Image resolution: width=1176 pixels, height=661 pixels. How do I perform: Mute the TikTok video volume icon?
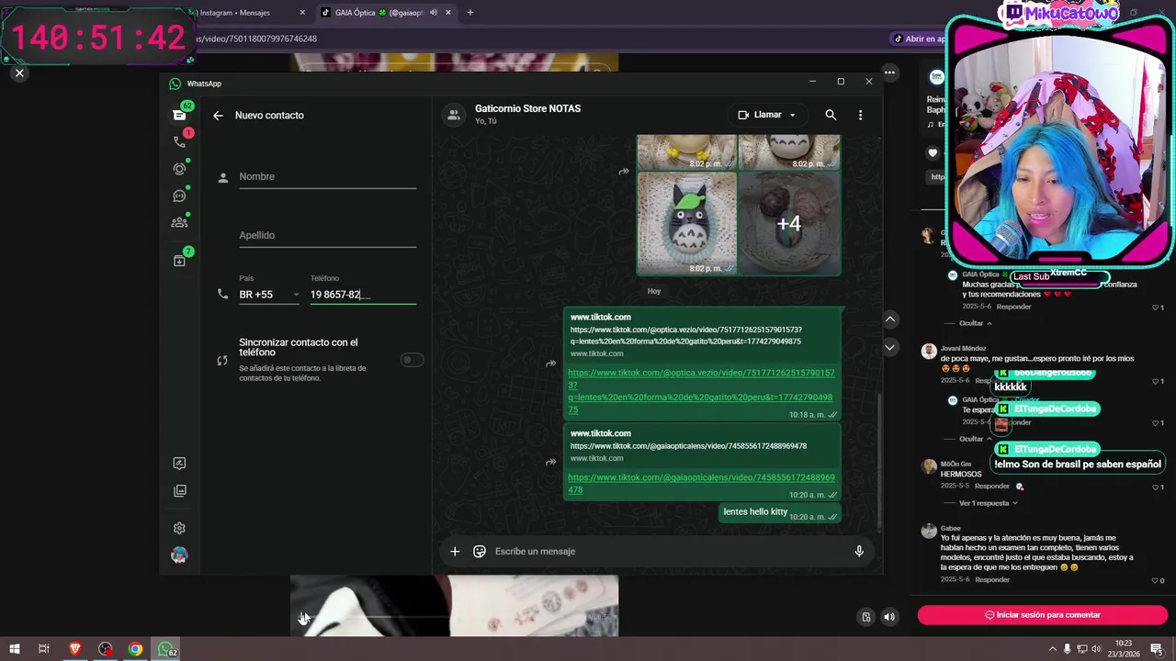coord(889,617)
